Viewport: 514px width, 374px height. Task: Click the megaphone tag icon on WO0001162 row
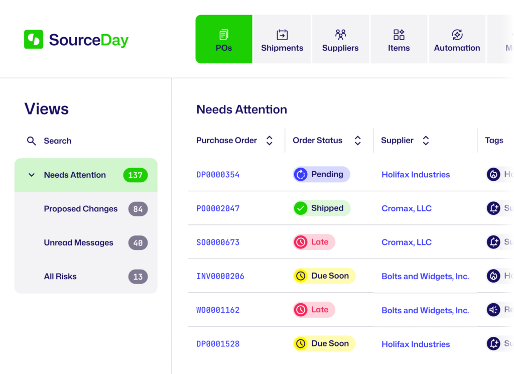pyautogui.click(x=493, y=310)
